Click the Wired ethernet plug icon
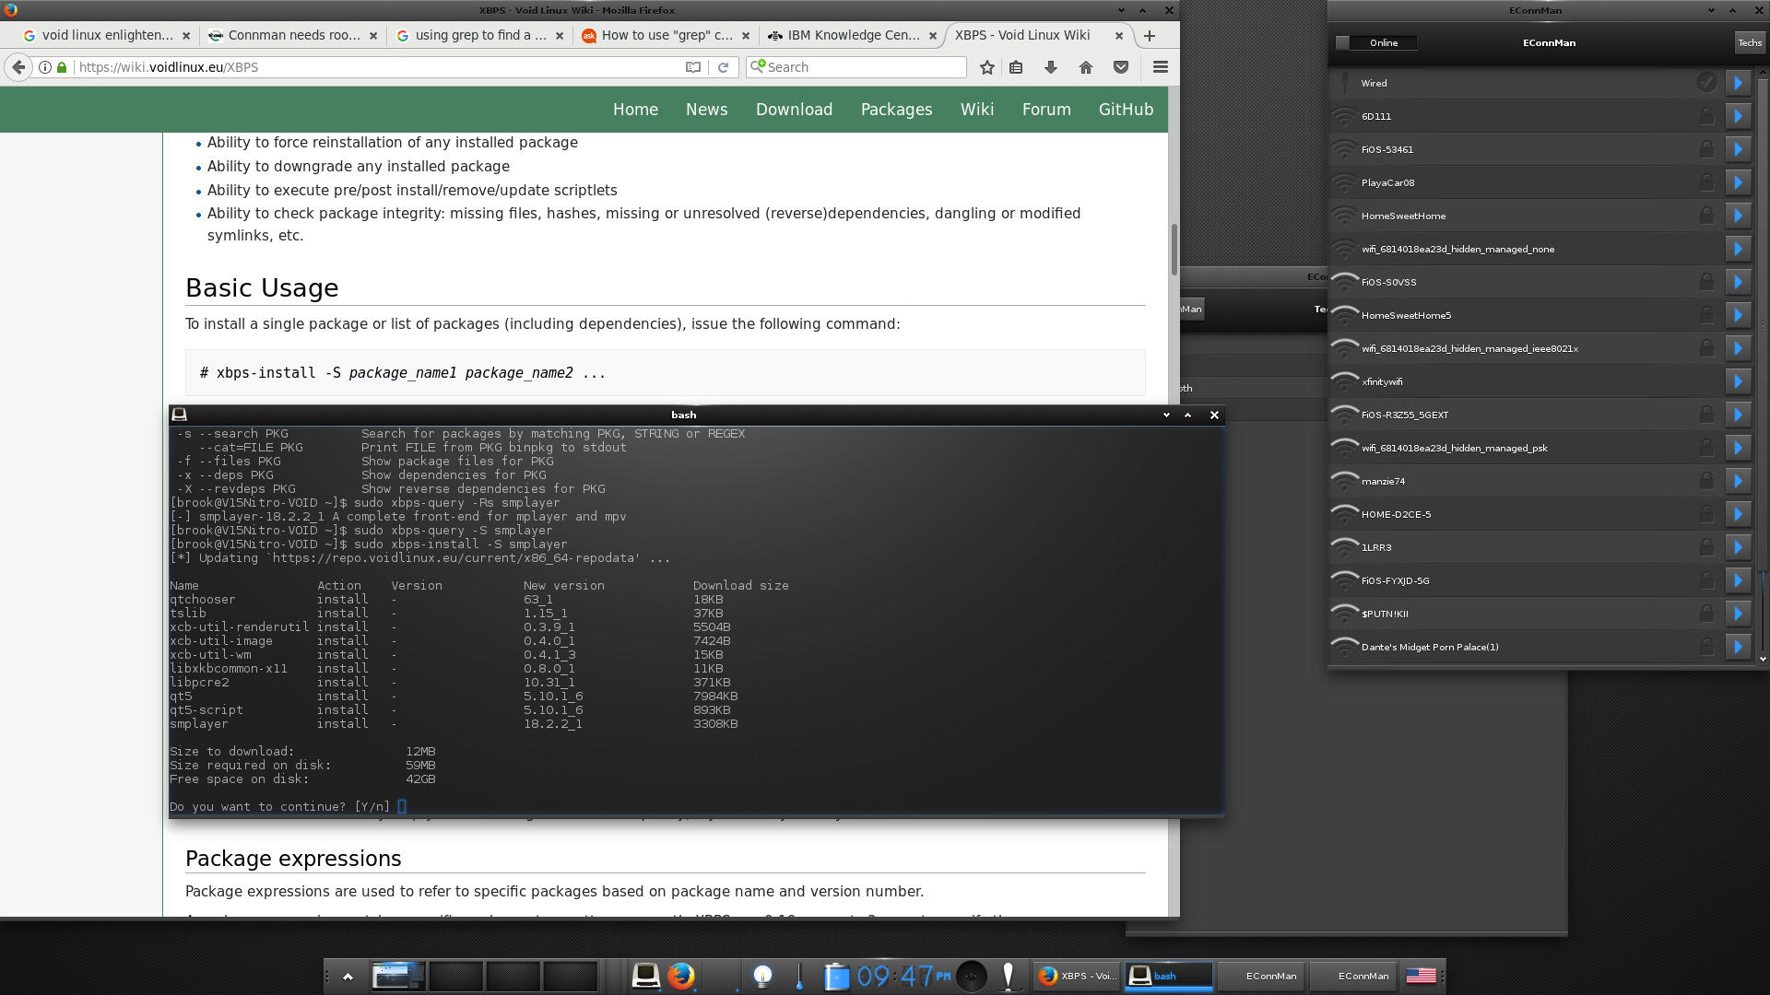1770x995 pixels. click(x=1345, y=83)
